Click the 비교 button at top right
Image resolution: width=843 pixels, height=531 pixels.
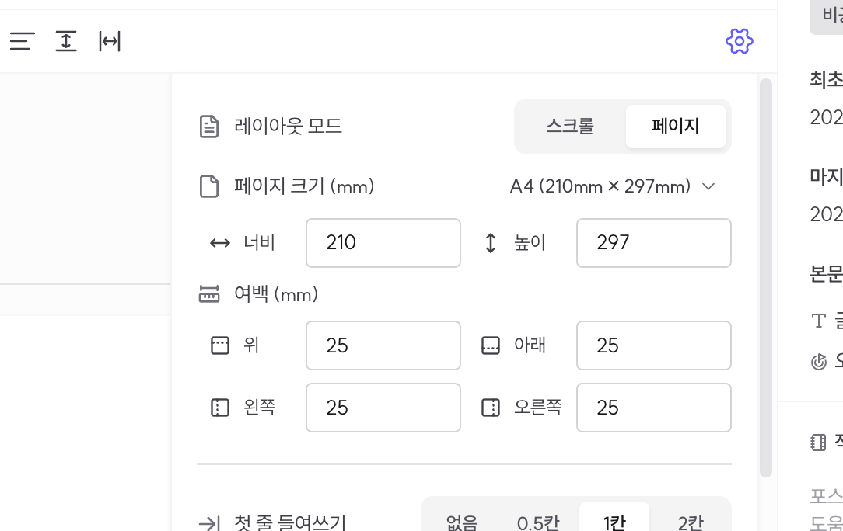[831, 13]
